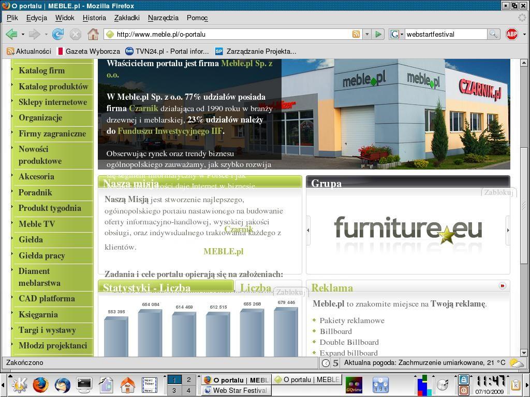
Task: Open the Widok menu
Action: coord(65,18)
